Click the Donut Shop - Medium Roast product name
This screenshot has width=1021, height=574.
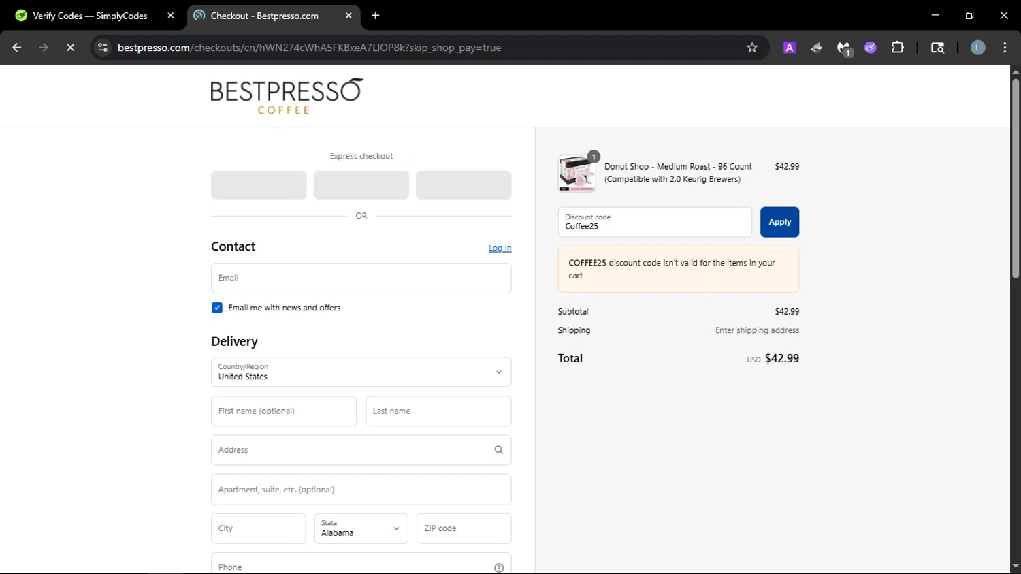pyautogui.click(x=678, y=173)
